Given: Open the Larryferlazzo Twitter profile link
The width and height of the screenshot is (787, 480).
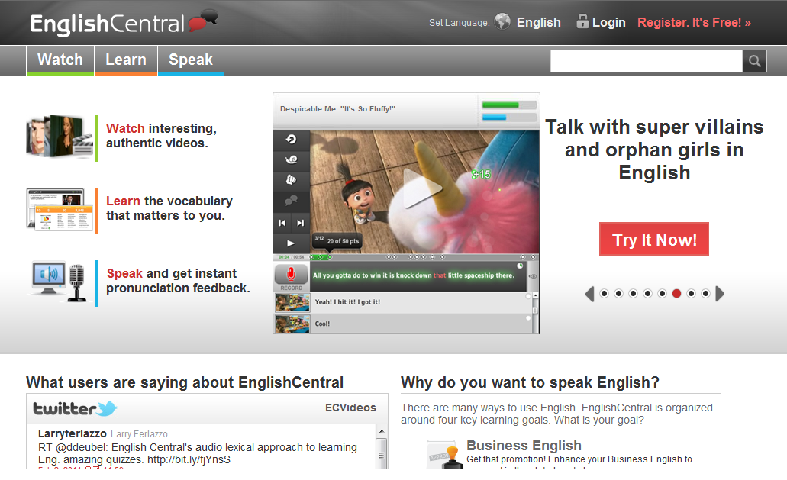Looking at the screenshot, I should [x=73, y=433].
